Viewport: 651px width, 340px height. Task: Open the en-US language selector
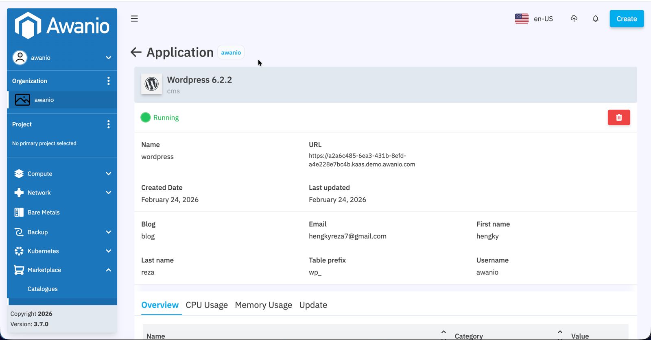point(534,19)
